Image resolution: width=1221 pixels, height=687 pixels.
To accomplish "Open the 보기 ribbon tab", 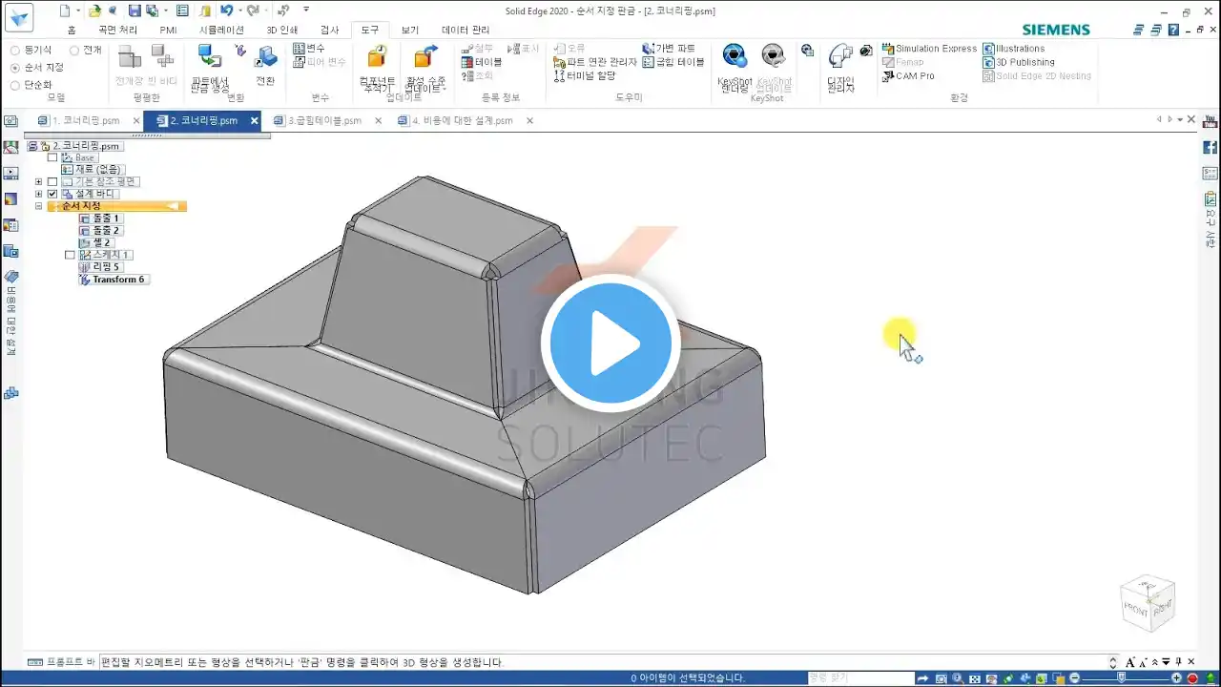I will pos(409,30).
